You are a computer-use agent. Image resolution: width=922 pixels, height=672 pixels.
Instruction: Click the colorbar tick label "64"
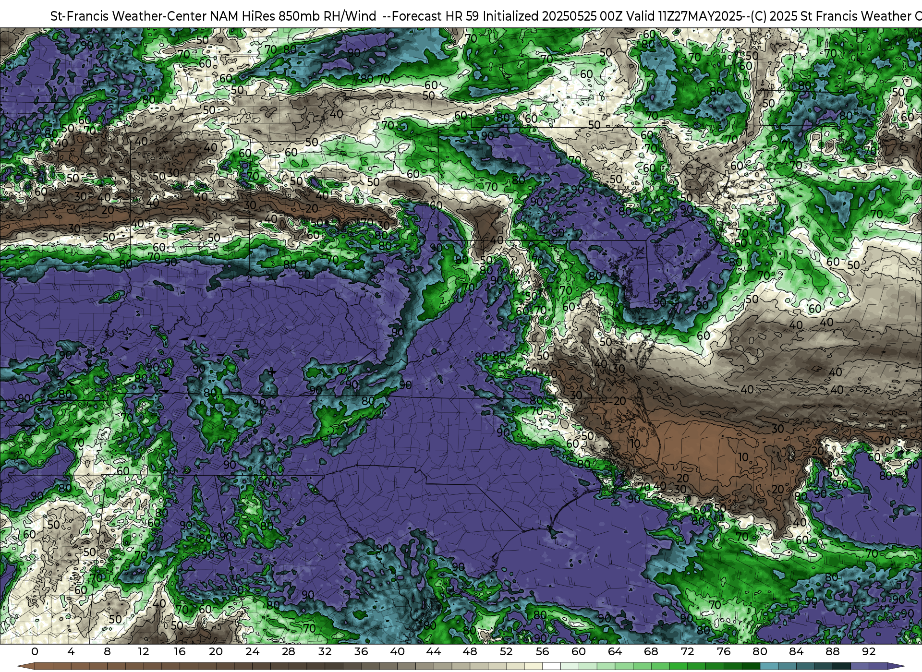(x=615, y=651)
